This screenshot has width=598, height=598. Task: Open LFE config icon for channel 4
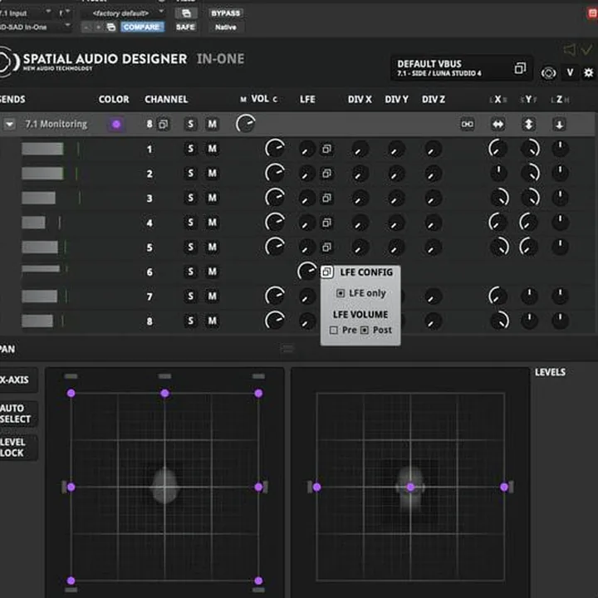[326, 223]
